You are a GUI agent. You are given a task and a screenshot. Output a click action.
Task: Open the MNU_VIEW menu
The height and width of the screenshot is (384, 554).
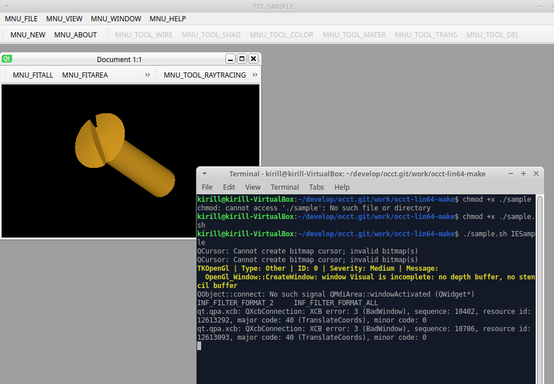point(64,19)
